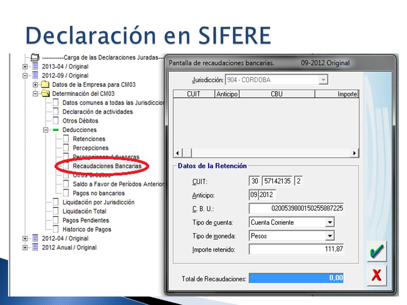Image resolution: width=407 pixels, height=305 pixels.
Task: Select Pagos Pendientes
Action: click(86, 220)
